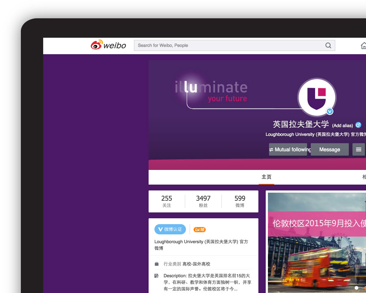Click the 高校-国外高校 category text
Viewport: 366px width, 293px height.
pos(196,264)
